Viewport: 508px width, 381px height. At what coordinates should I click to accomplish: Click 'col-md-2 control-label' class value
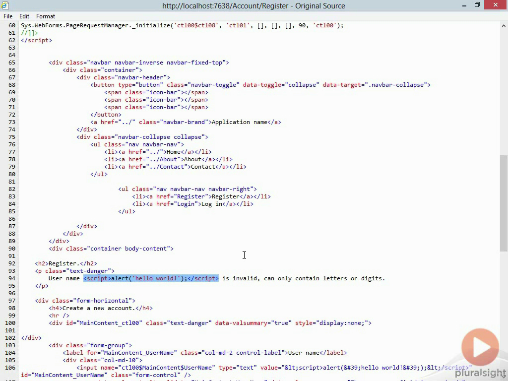(243, 353)
